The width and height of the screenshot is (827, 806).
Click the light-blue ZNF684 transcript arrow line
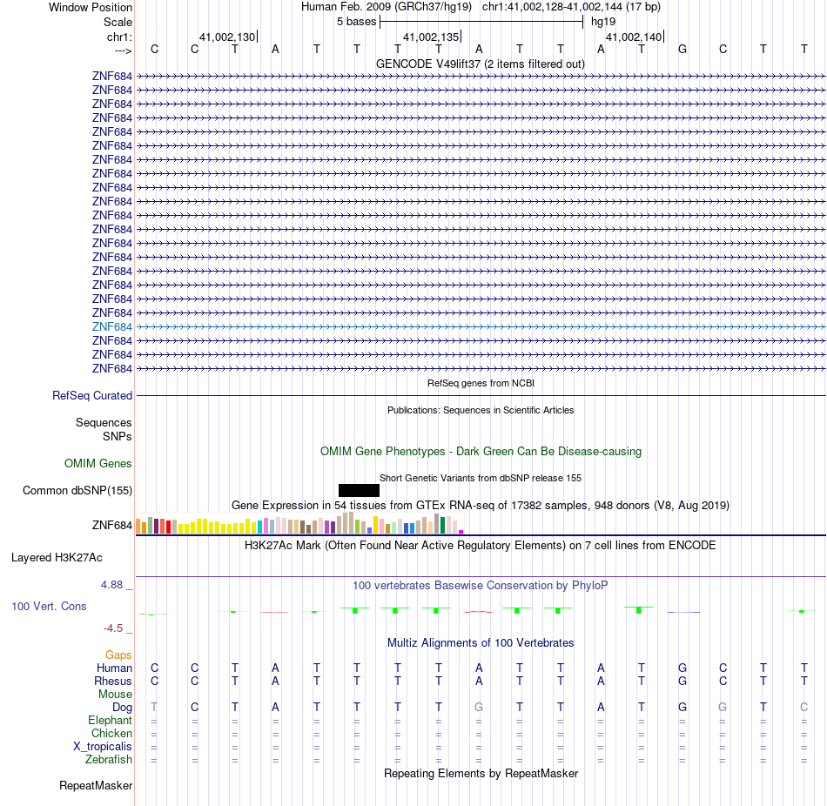tap(481, 327)
